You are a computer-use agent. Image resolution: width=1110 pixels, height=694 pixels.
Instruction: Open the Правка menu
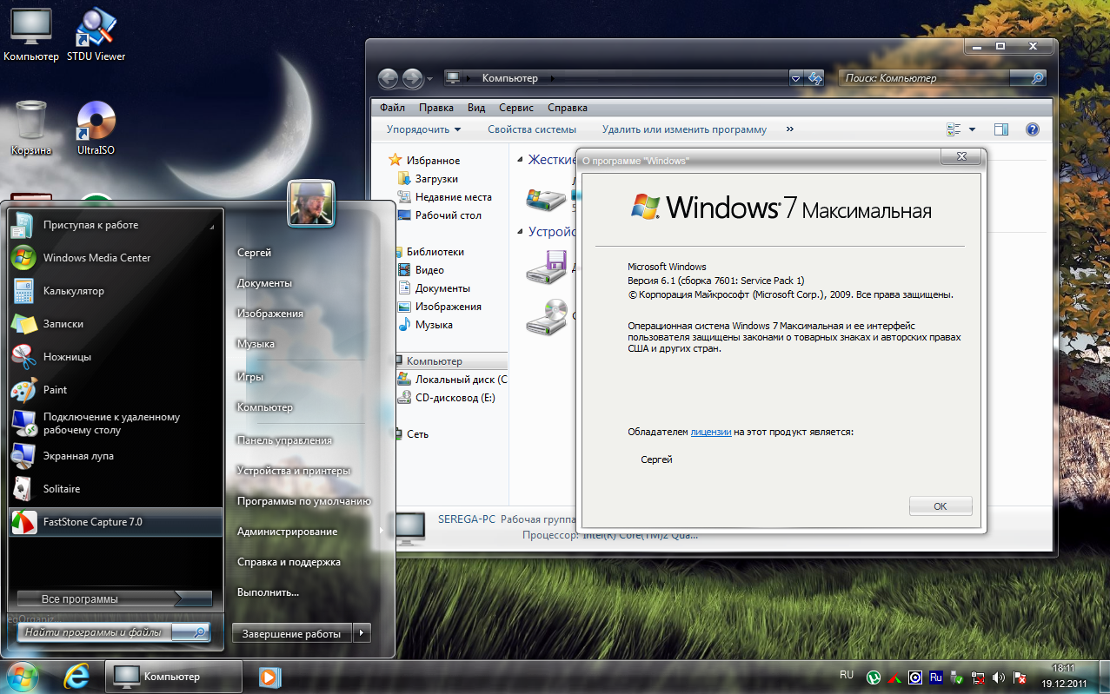coord(436,108)
